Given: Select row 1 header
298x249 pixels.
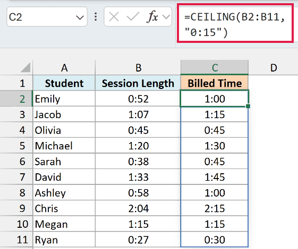Looking at the screenshot, I should point(16,83).
